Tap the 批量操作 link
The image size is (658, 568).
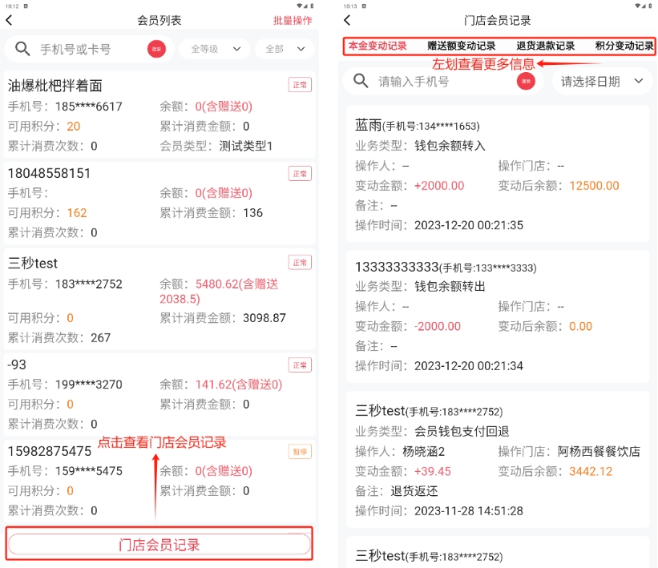(x=292, y=21)
